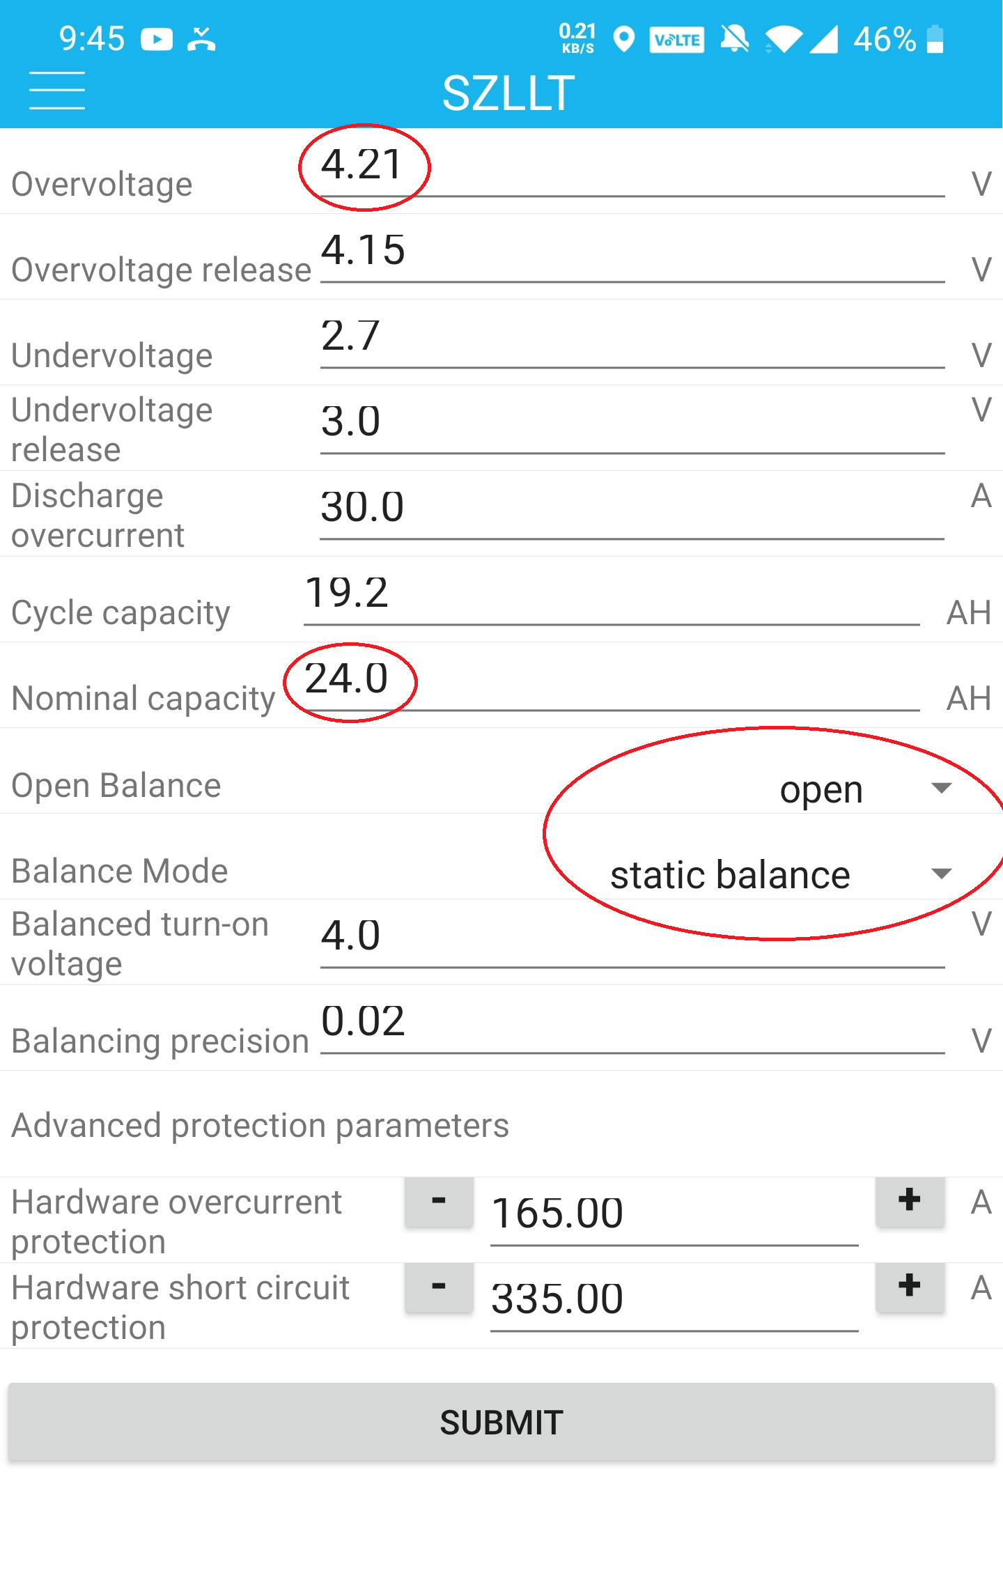The width and height of the screenshot is (1003, 1580).
Task: Edit the Nominal capacity field
Action: click(x=612, y=683)
